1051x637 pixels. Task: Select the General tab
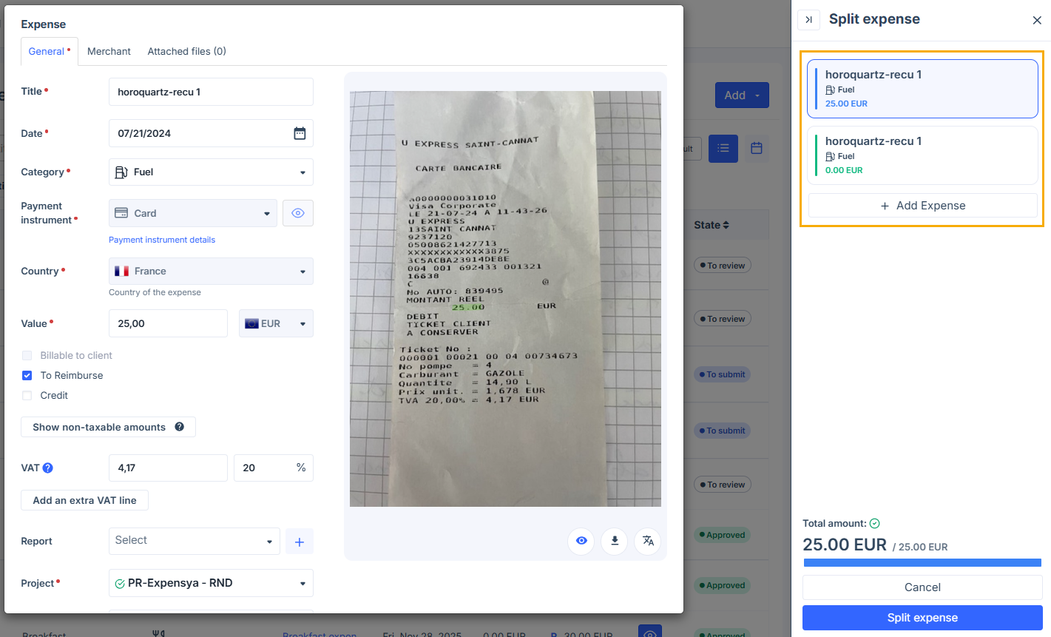pyautogui.click(x=50, y=51)
